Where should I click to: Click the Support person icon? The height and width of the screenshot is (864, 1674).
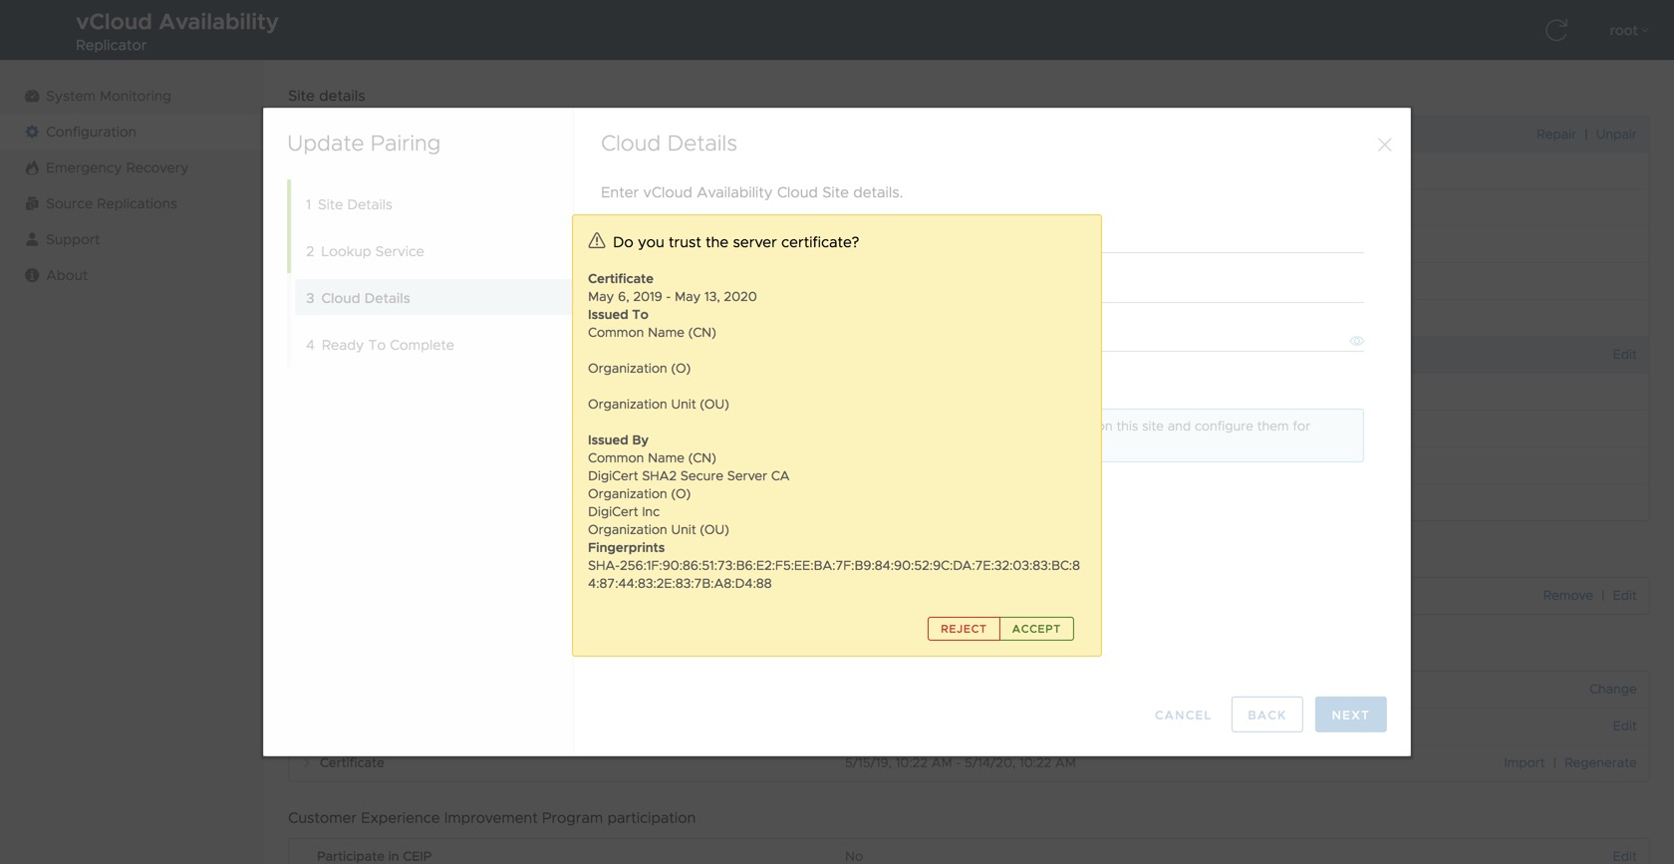point(32,240)
